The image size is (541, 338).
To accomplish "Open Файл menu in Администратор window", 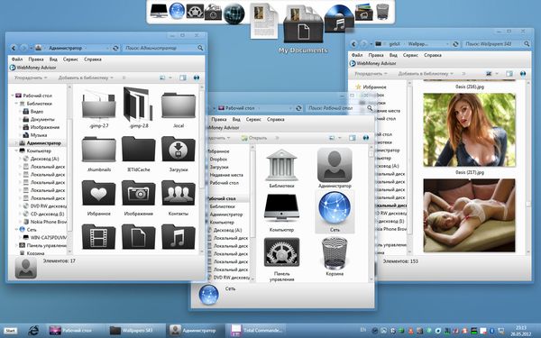I will pos(17,59).
